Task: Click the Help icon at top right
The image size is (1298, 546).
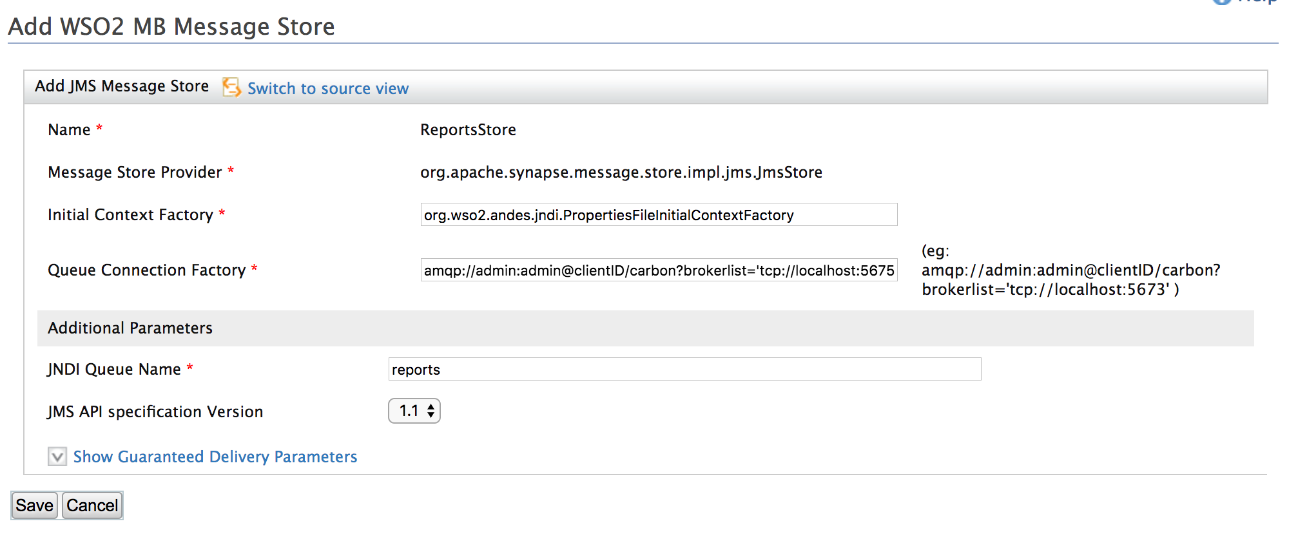Action: (1222, 2)
